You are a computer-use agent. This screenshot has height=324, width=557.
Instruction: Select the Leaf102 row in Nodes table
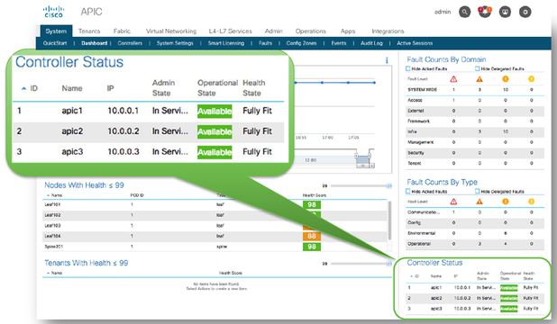point(215,215)
